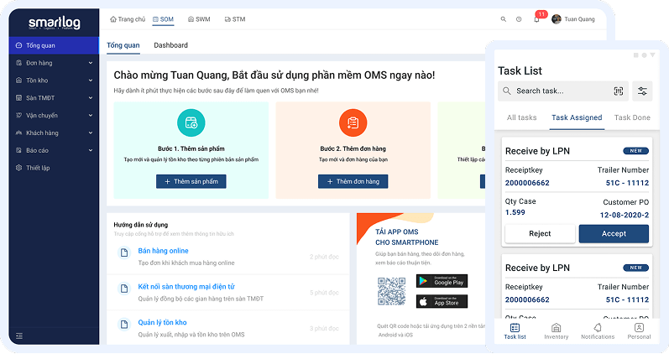Click the notification bell icon
This screenshot has width=669, height=354.
point(537,19)
